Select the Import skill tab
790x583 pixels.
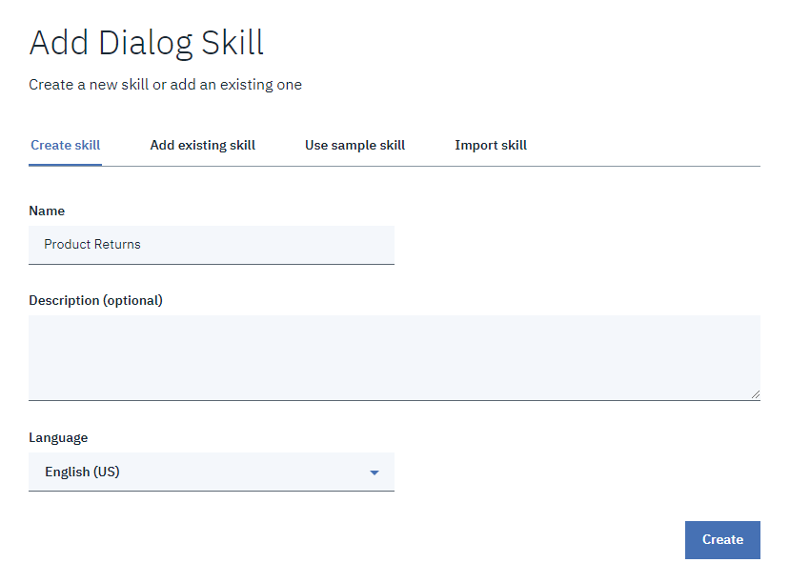[491, 145]
